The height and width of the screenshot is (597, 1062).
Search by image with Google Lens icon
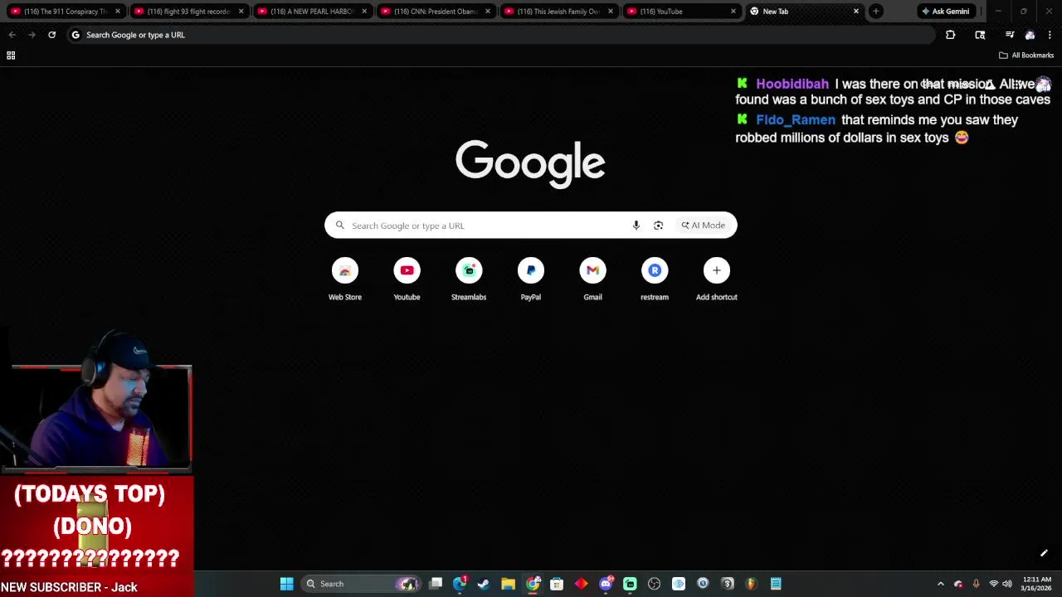pos(658,226)
